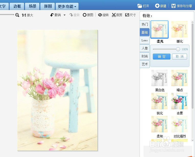Choose the 锐化 effect thumbnail
The width and height of the screenshot is (195, 157).
(x=159, y=101)
